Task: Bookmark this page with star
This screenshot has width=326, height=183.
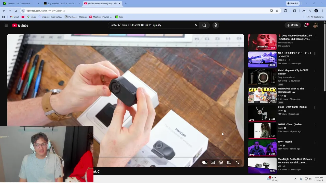Action: [277, 11]
